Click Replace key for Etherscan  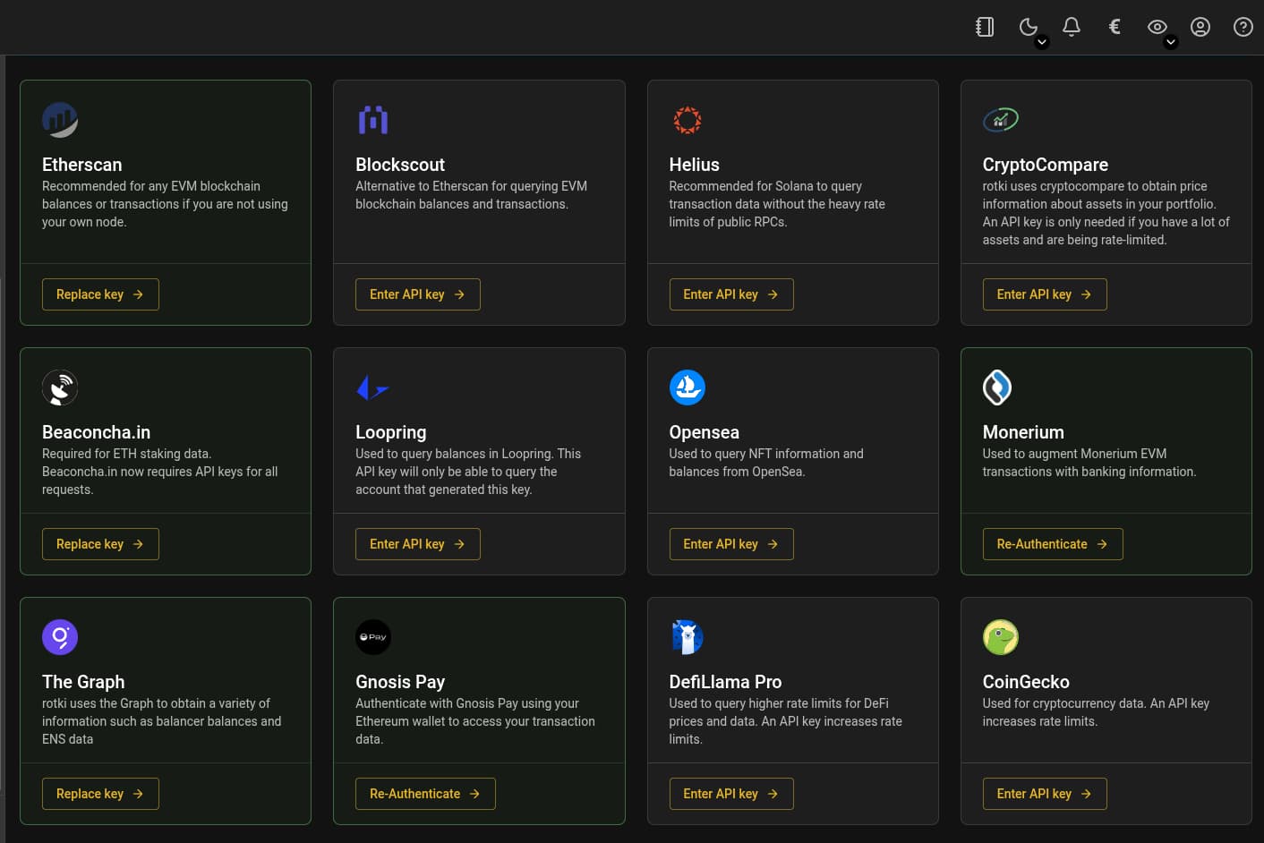coord(100,294)
